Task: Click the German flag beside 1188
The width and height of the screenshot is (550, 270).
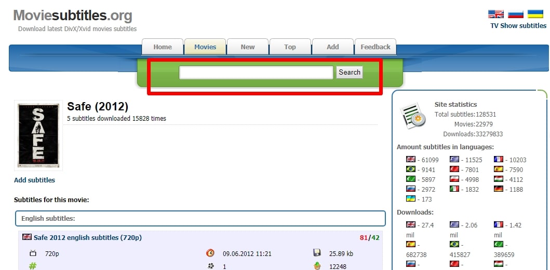Action: (499, 189)
